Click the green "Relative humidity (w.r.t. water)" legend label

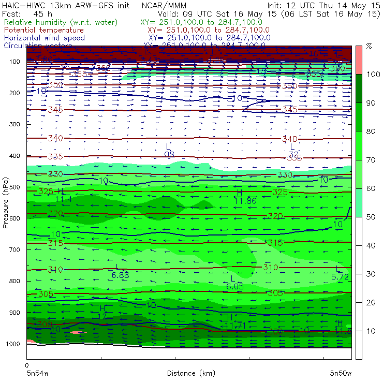point(61,22)
